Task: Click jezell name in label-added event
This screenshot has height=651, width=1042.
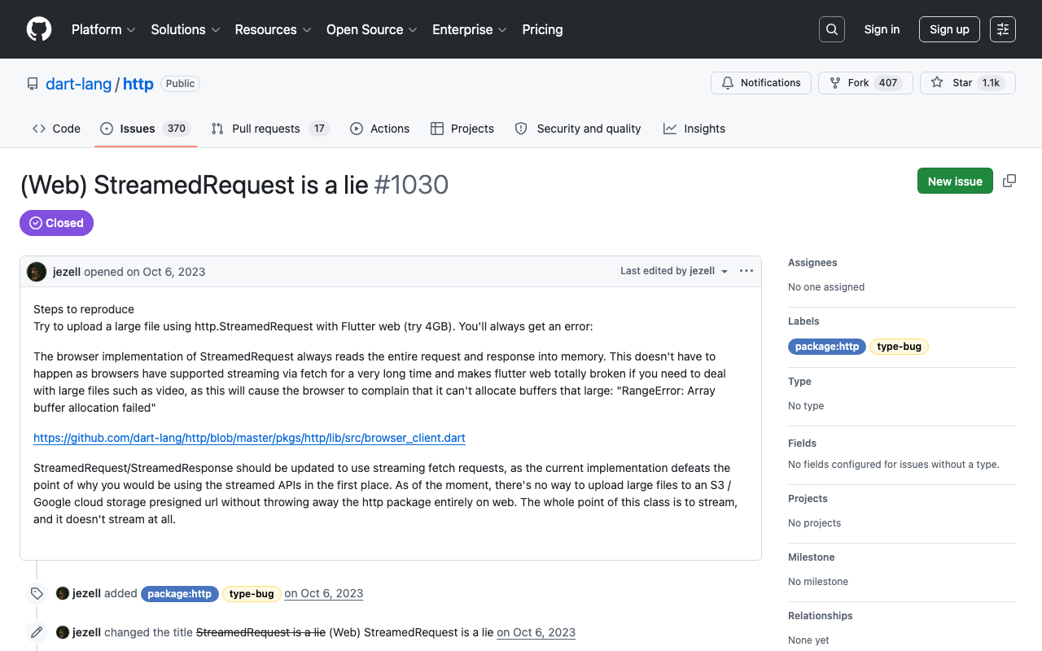Action: tap(86, 593)
